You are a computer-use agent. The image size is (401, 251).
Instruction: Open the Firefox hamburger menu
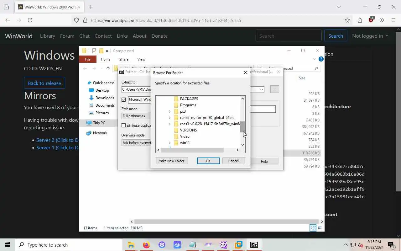[x=393, y=20]
